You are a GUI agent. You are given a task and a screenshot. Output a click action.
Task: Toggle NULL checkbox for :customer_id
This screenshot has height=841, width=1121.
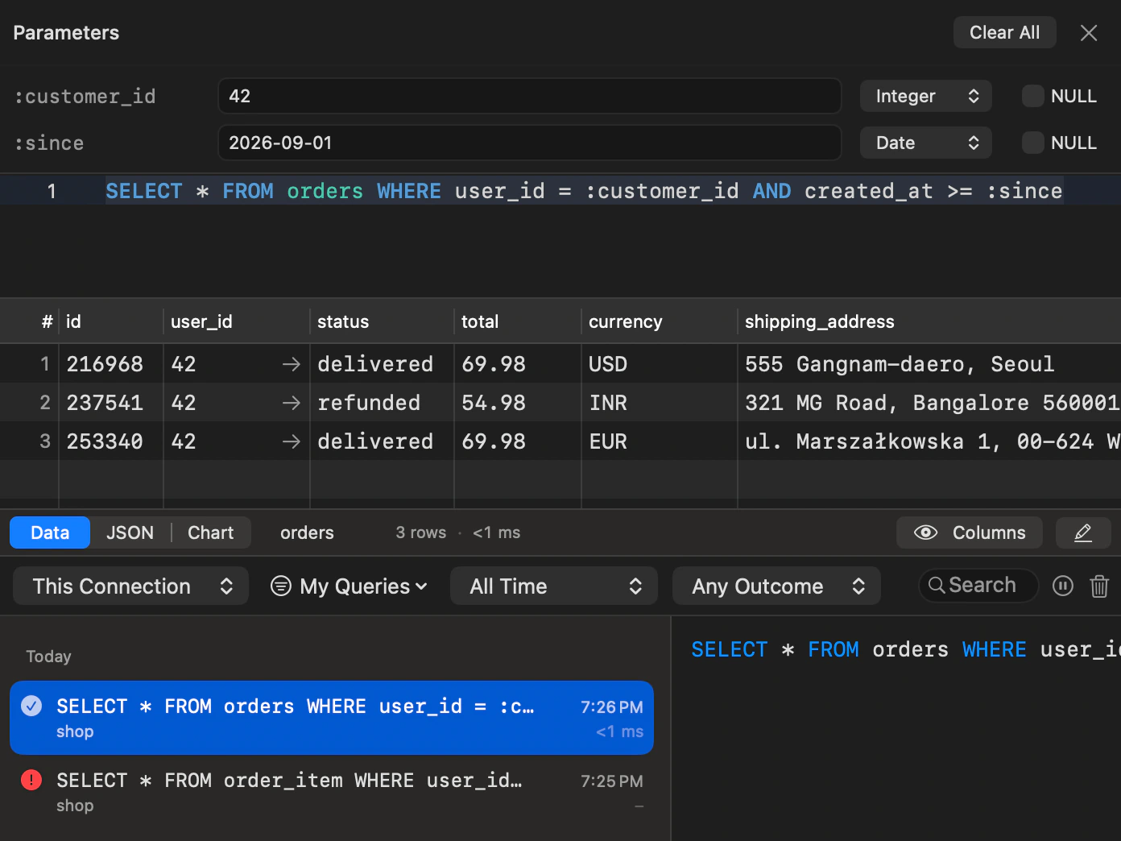1033,96
